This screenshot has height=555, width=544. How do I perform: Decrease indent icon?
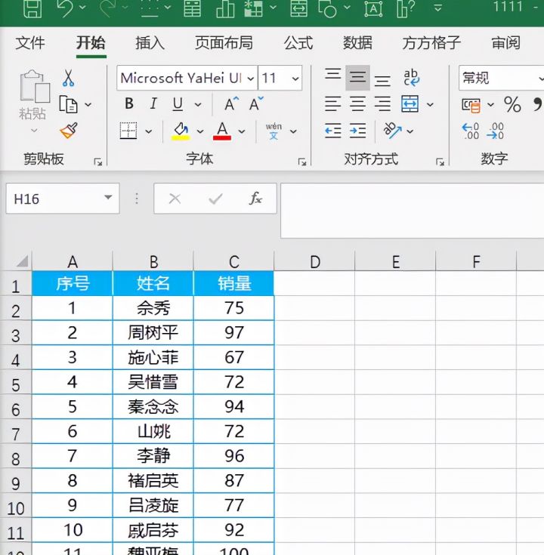click(333, 131)
